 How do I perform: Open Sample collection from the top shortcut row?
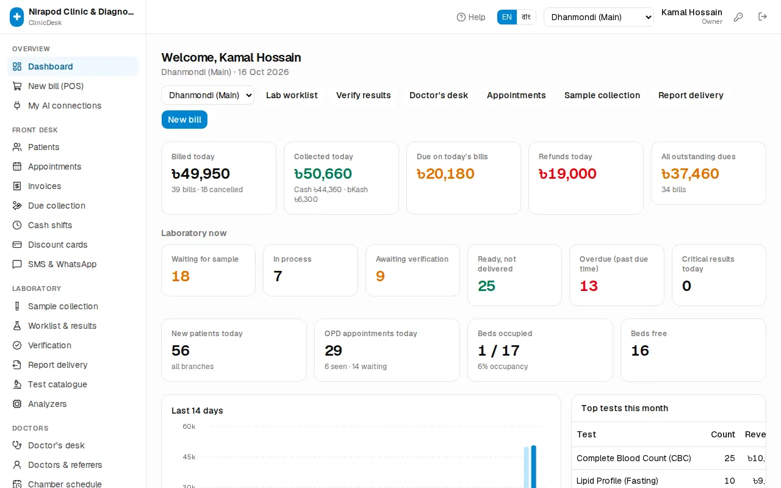tap(602, 95)
